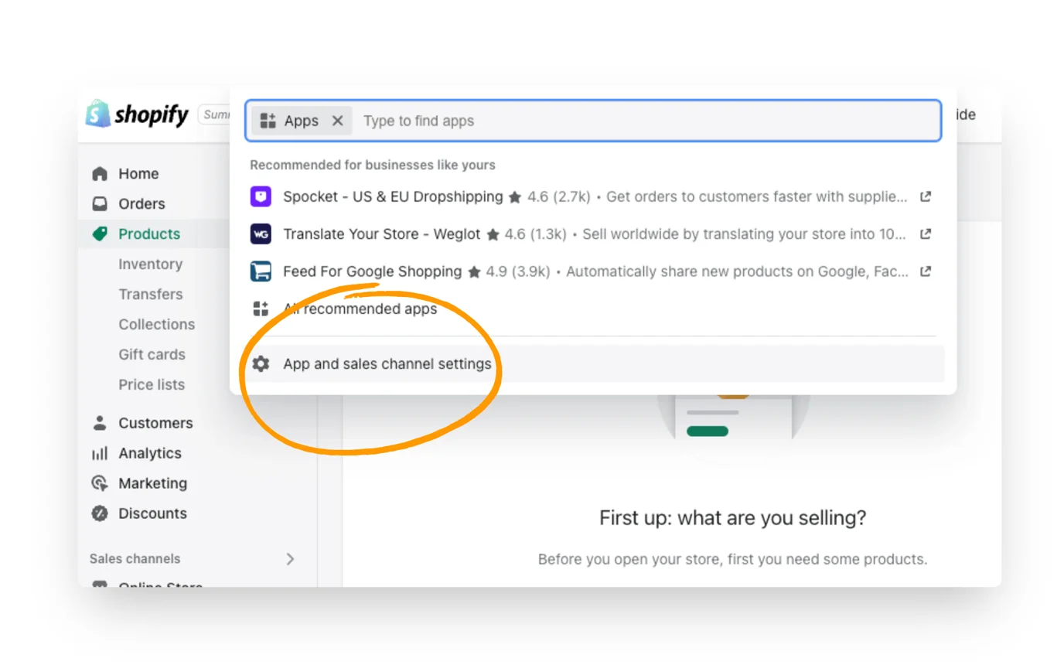Open Spocket via its external link arrow
1064x665 pixels.
[x=925, y=196]
